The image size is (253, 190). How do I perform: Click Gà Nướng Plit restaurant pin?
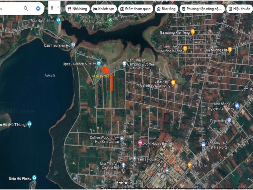coord(230,50)
